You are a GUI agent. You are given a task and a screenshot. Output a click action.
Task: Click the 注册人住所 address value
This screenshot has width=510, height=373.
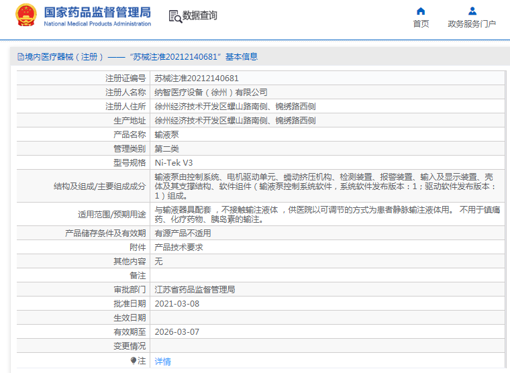(x=235, y=107)
